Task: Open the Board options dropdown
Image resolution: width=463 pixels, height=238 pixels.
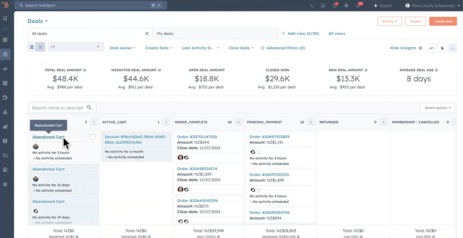Action: pyautogui.click(x=438, y=108)
